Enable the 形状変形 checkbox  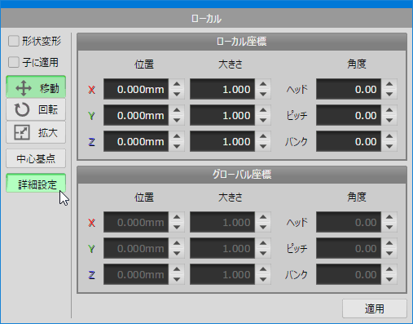14,42
